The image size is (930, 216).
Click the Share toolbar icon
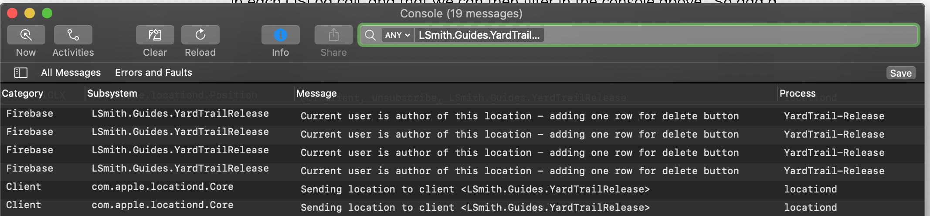[x=334, y=35]
